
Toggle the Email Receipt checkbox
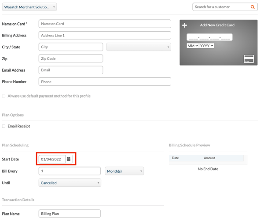tap(4, 126)
